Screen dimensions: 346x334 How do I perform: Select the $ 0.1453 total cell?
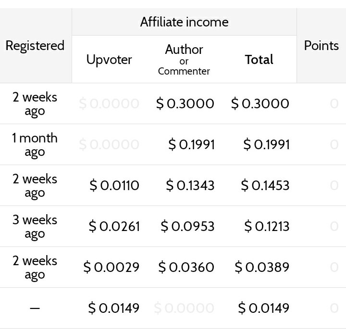click(265, 185)
